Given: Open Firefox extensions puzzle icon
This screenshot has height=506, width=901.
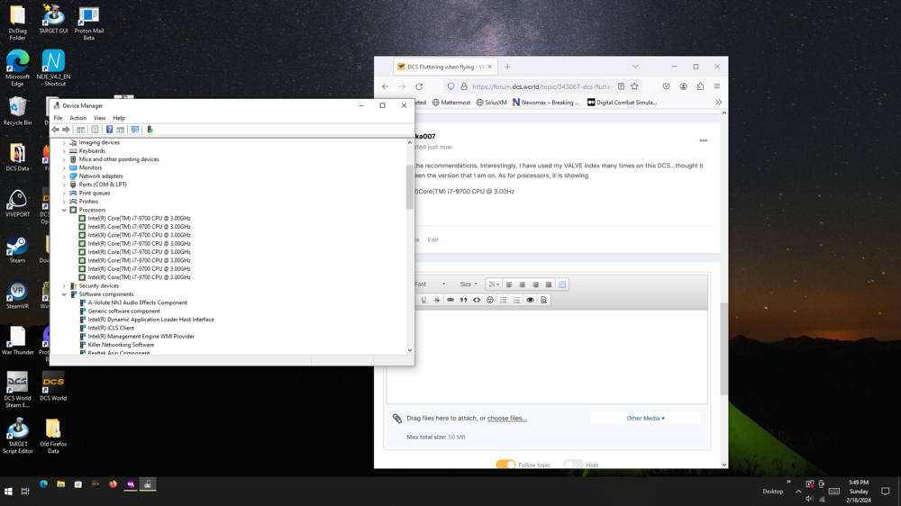Looking at the screenshot, I should (700, 86).
